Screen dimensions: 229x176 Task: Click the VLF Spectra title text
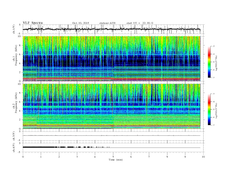33,23
